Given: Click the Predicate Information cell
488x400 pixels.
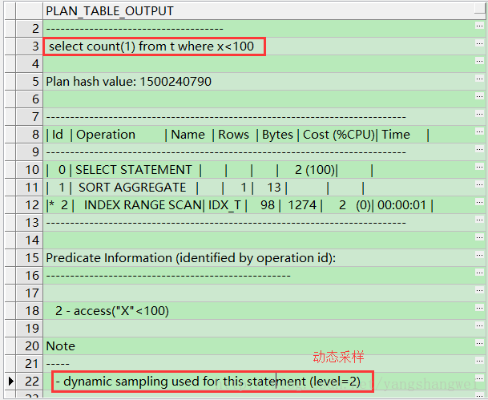Looking at the screenshot, I should (x=191, y=258).
